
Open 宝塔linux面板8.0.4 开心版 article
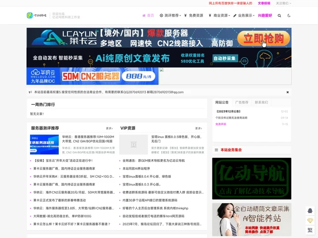(147, 176)
